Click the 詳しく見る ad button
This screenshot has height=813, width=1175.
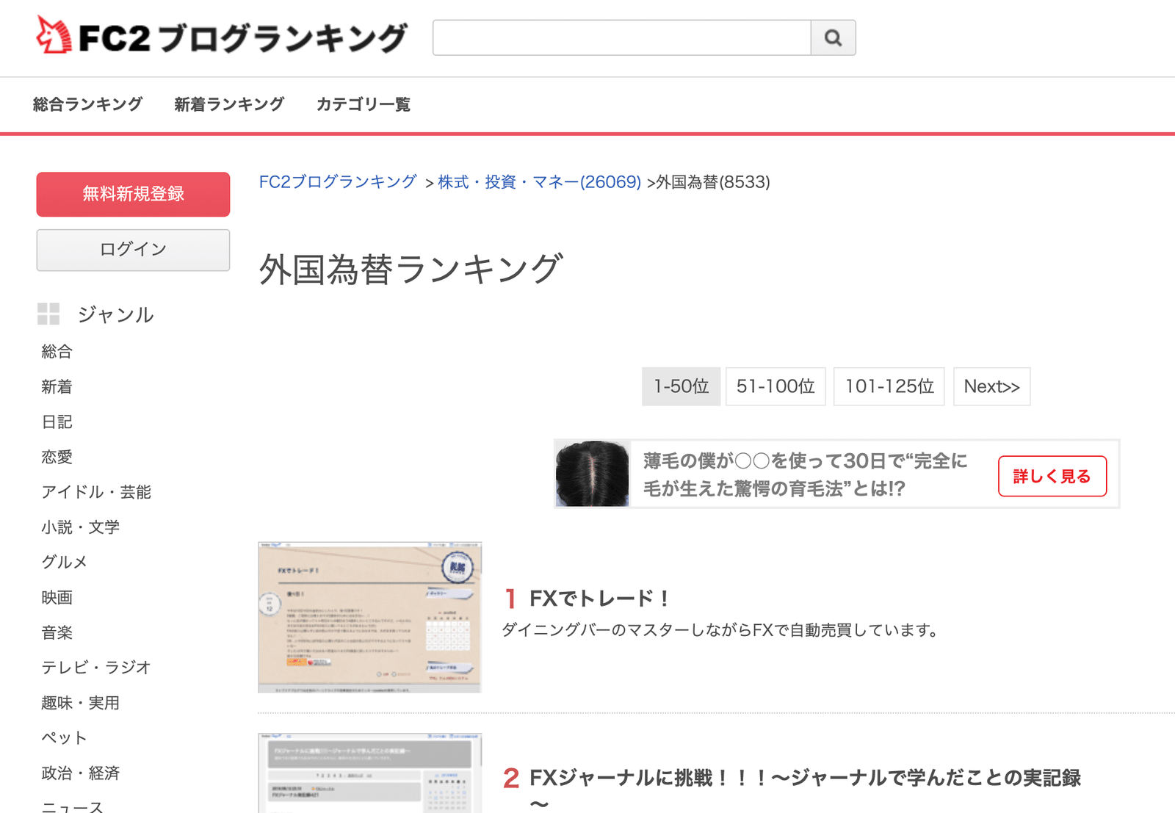click(x=1052, y=476)
